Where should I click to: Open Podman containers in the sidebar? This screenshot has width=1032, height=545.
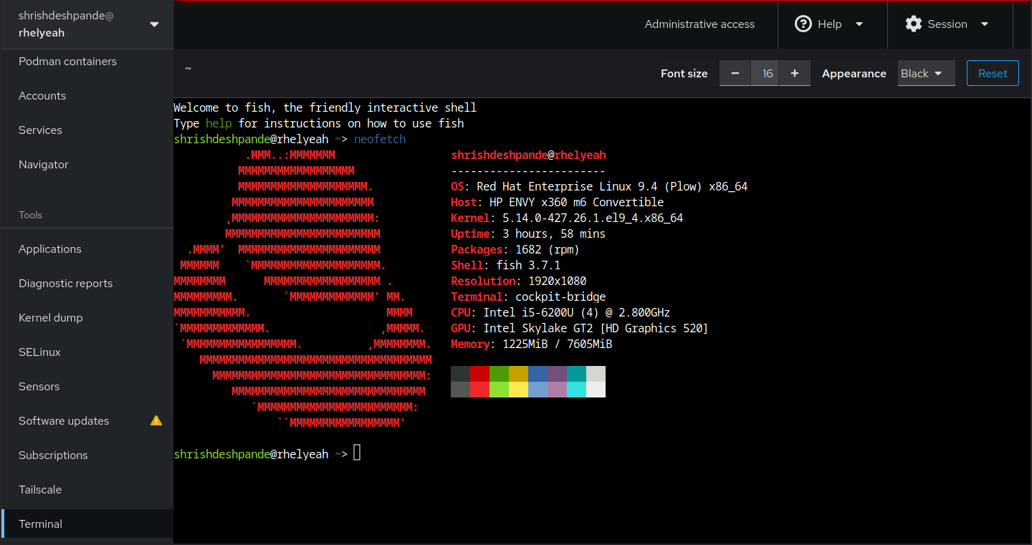pos(87,62)
